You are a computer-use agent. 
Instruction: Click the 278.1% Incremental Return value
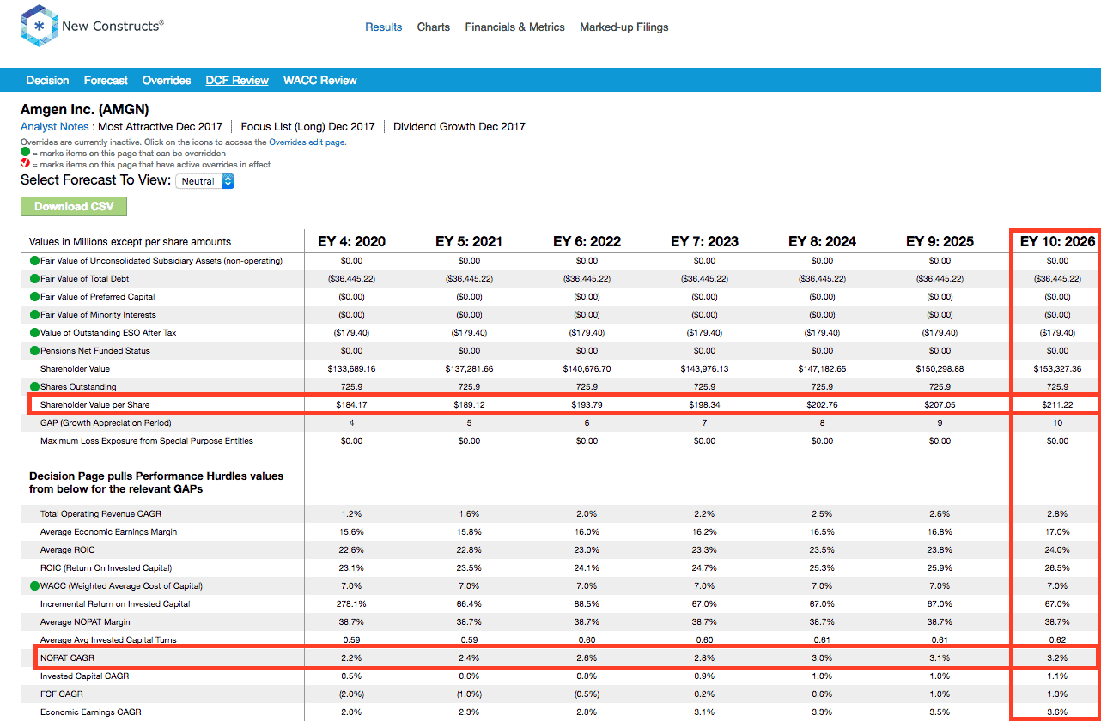[351, 603]
